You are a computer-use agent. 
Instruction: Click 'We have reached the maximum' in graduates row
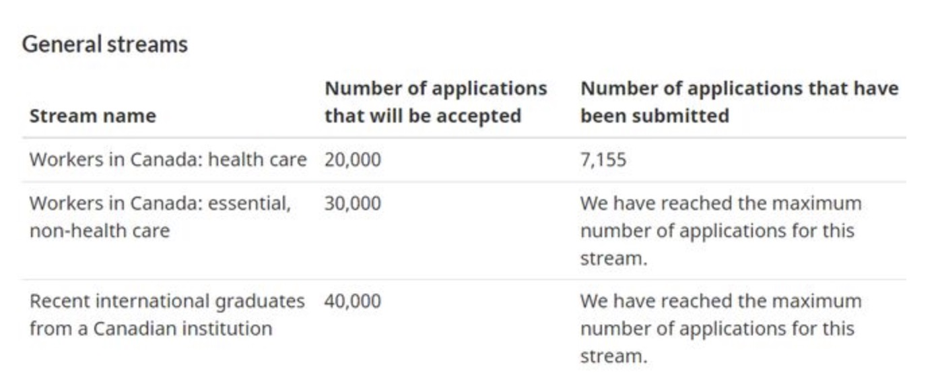pyautogui.click(x=721, y=301)
